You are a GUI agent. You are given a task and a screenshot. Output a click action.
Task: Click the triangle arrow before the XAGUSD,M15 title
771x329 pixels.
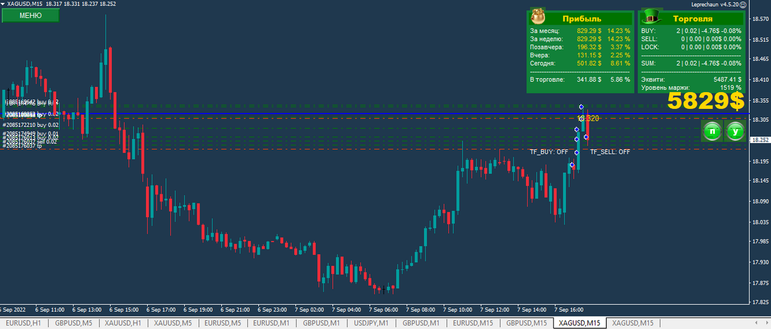click(x=3, y=4)
